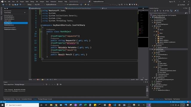191x107 pixels.
Task: Click the Solution Explorer properties wrench icon
Action: [175, 11]
